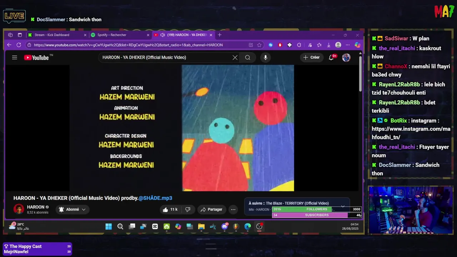Click the Créer button

[311, 57]
